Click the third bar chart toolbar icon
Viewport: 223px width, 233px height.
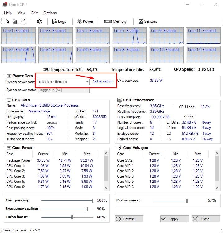tap(23, 21)
